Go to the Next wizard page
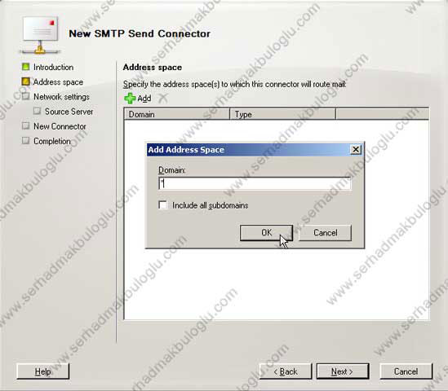Screen dimensions: 448x391 click(x=343, y=371)
